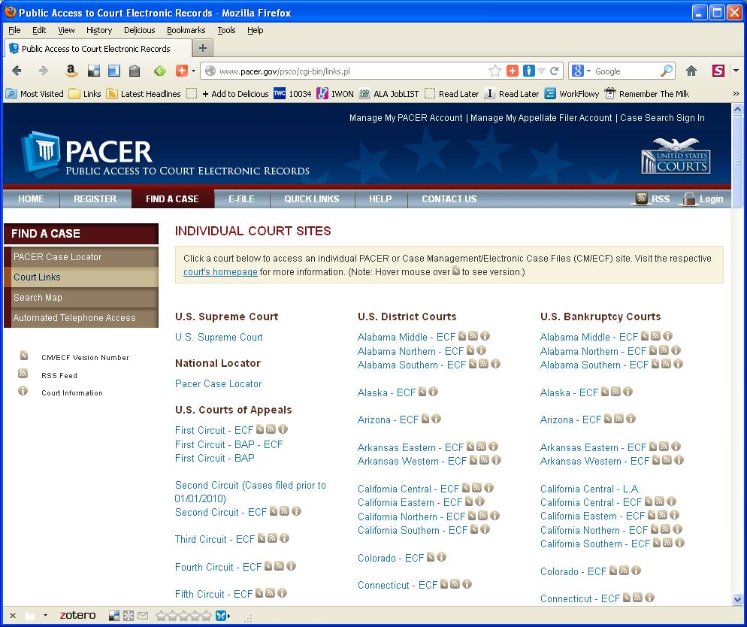The height and width of the screenshot is (627, 747).
Task: Open the Bookmarks menu
Action: pos(186,30)
